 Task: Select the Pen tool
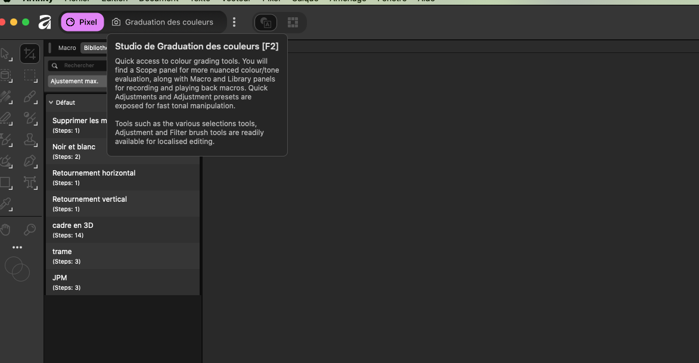click(x=30, y=161)
